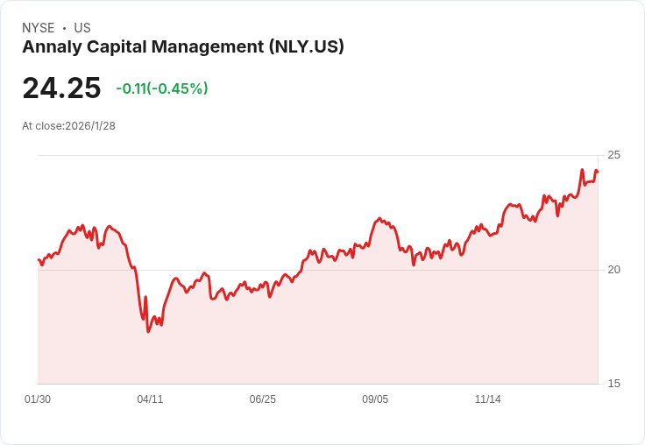Click the 06/25 date axis label

click(x=262, y=399)
